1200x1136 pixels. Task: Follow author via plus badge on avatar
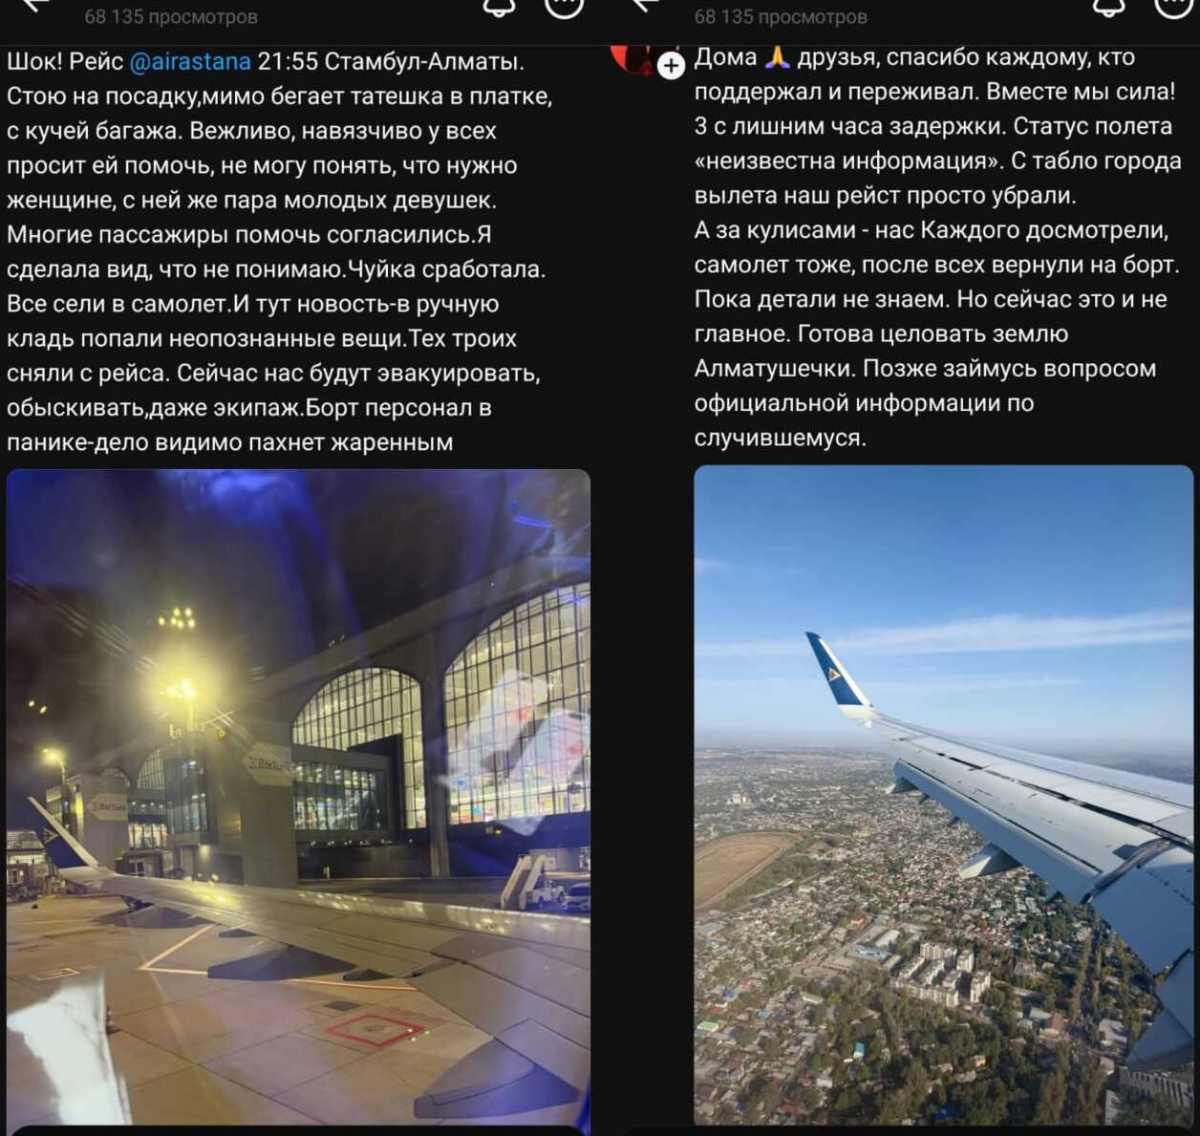coord(672,65)
